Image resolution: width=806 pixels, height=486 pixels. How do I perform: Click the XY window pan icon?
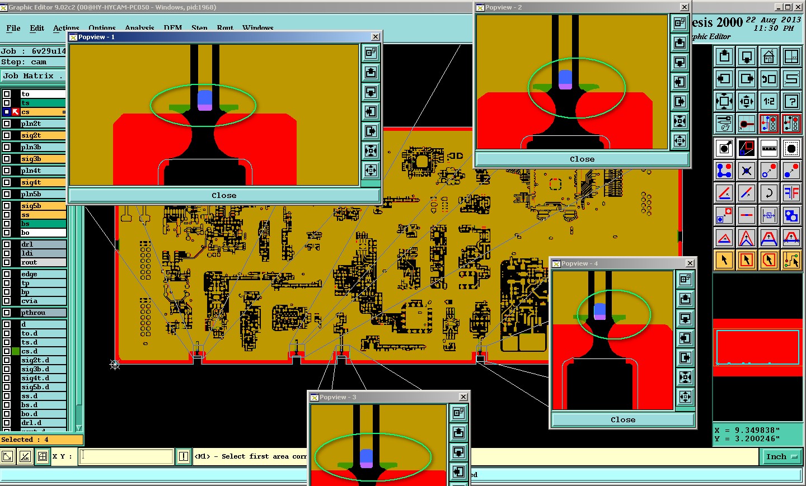pos(791,56)
